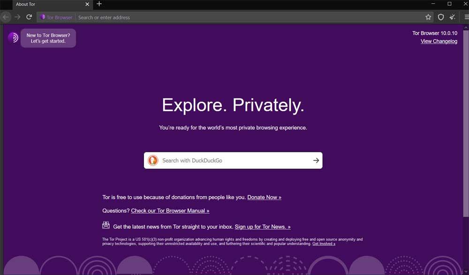This screenshot has height=275, width=469.
Task: Click the vertical scrollbar thumb
Action: (x=466, y=123)
